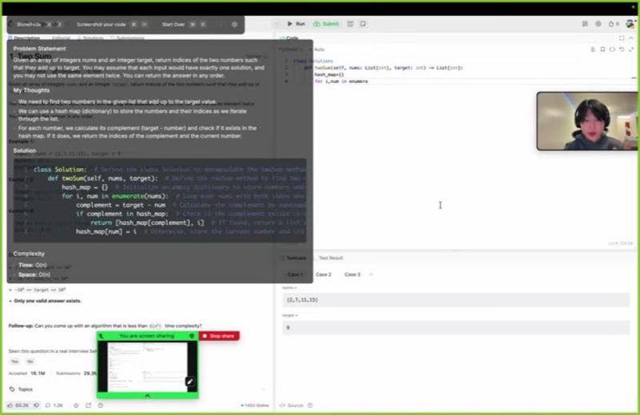Collapse the Code panel with the chevron
The width and height of the screenshot is (640, 415).
click(x=631, y=38)
